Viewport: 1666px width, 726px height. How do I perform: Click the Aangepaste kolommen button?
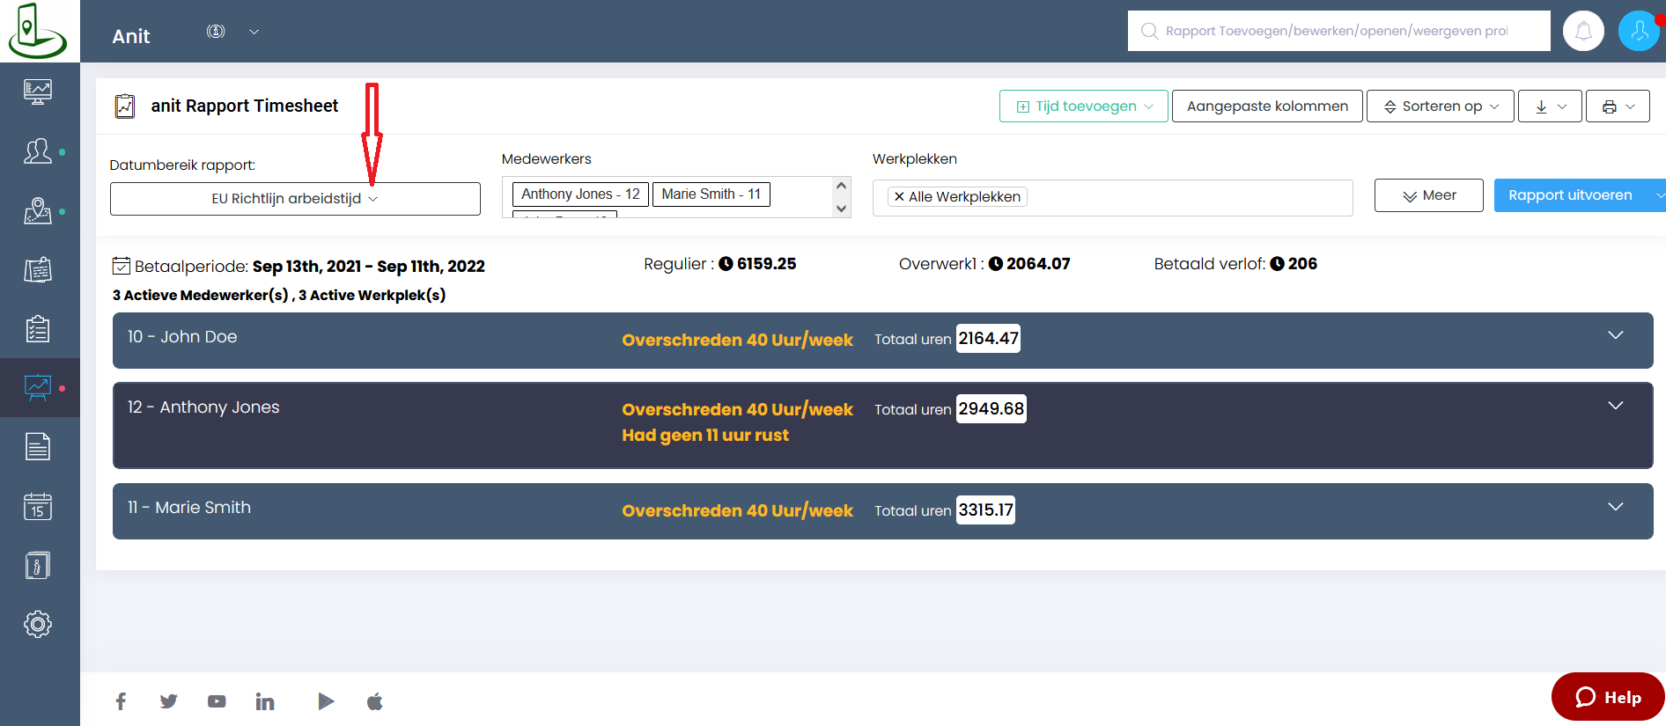click(x=1266, y=106)
